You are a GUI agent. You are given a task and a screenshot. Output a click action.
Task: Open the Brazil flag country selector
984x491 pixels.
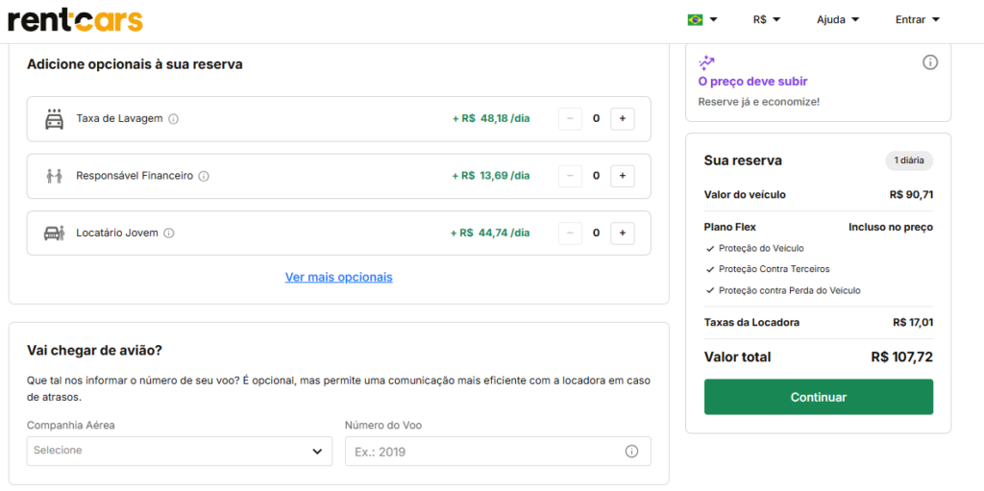[702, 20]
